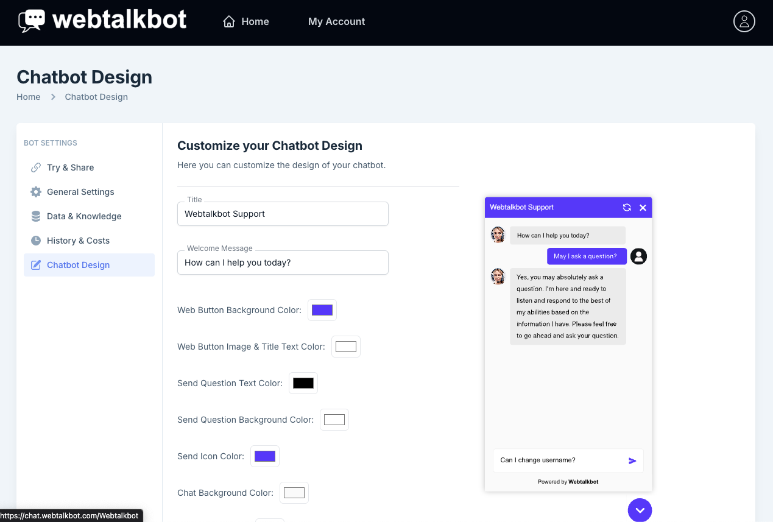Open the user profile avatar icon

tap(744, 21)
